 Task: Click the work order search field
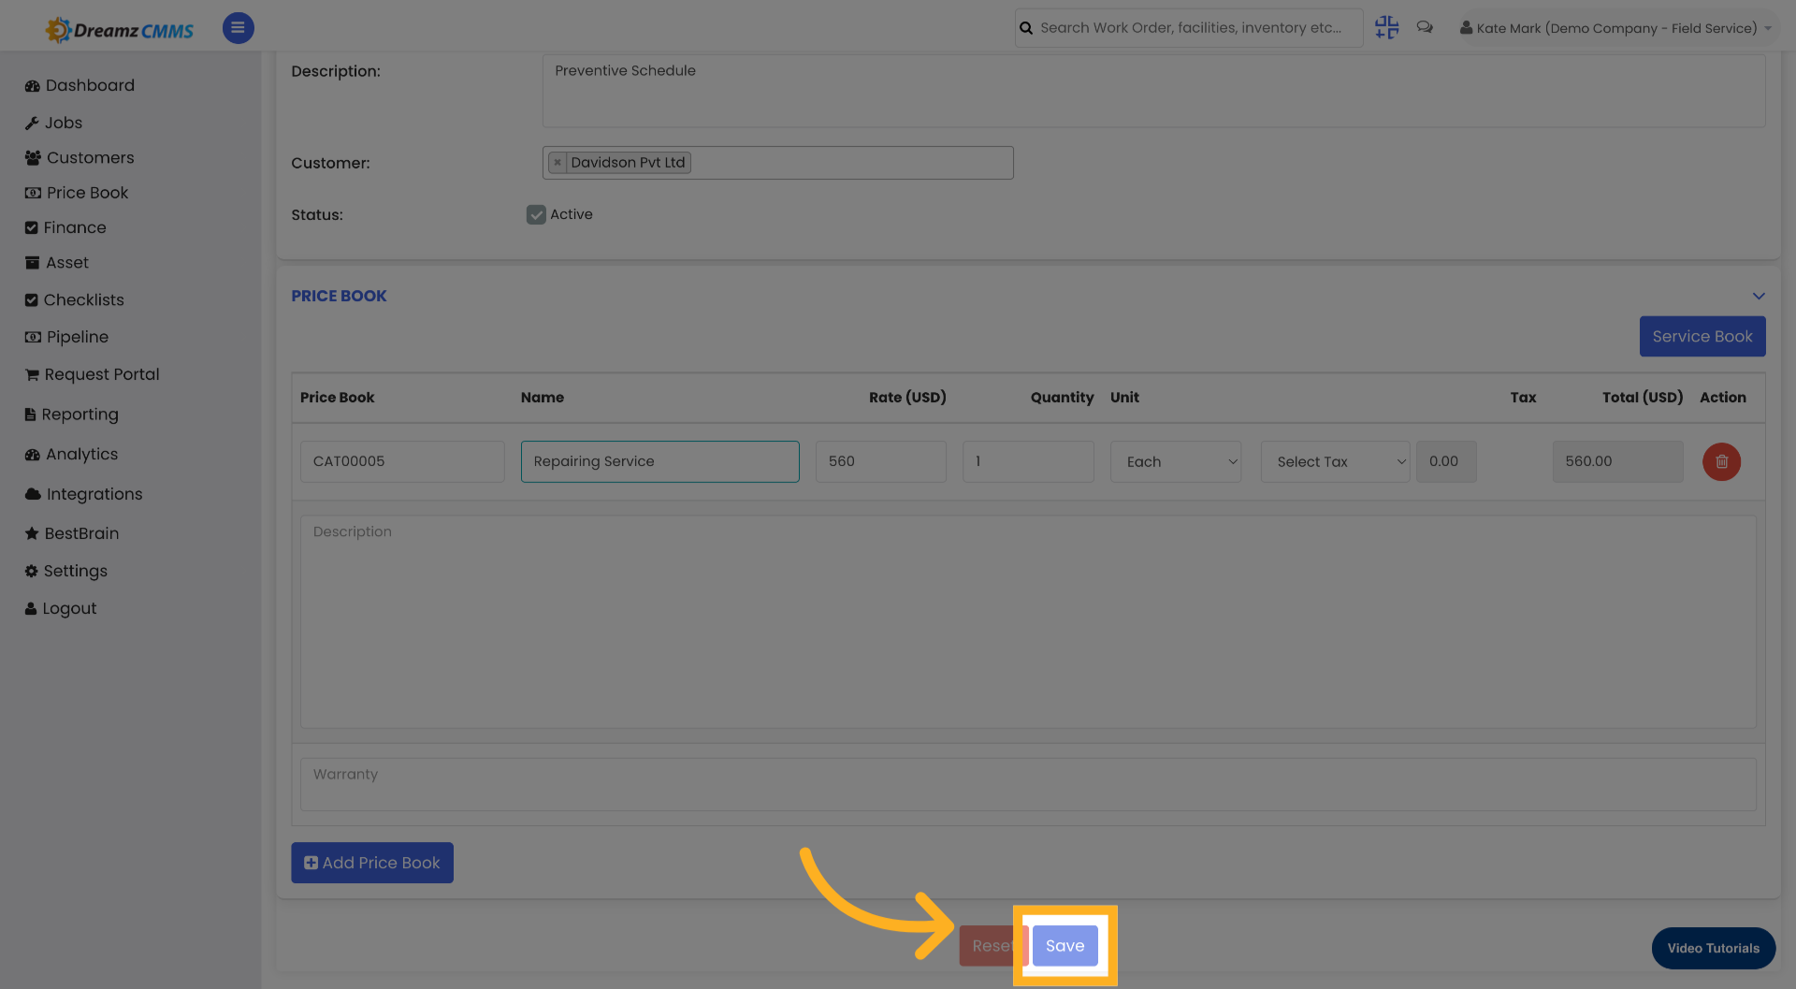click(1188, 27)
